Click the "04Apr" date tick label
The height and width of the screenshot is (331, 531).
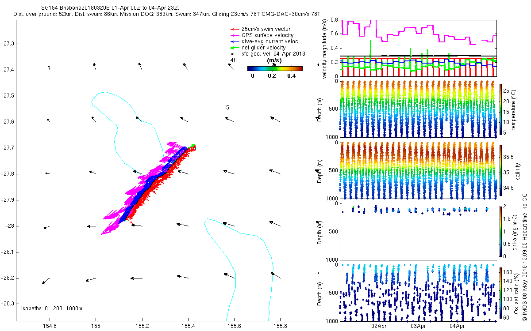coord(457,327)
